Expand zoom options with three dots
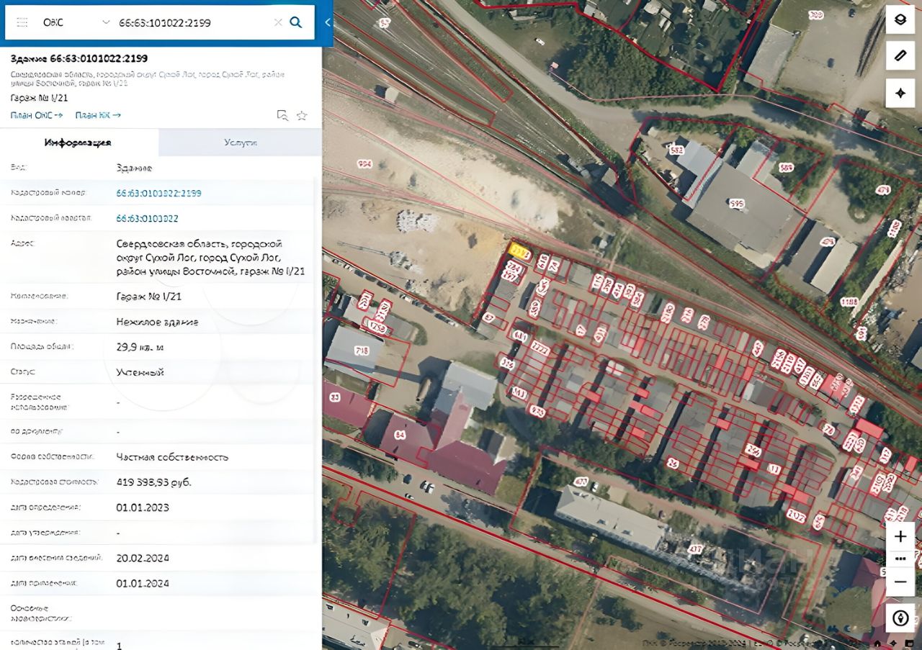Image resolution: width=922 pixels, height=650 pixels. [x=900, y=558]
